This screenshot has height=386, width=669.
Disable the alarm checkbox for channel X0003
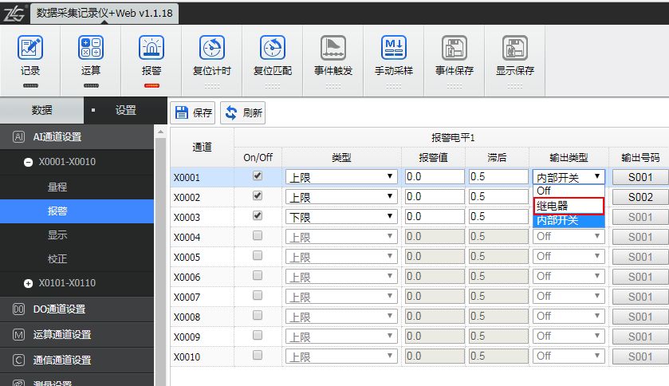point(258,215)
